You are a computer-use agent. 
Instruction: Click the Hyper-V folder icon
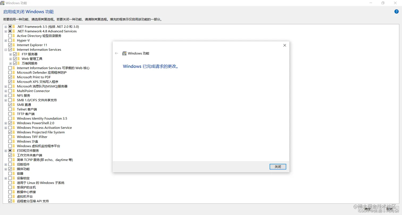[x=14, y=40]
